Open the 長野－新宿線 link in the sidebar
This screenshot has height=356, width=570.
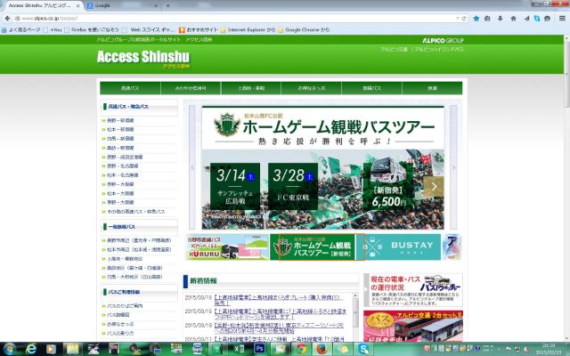tap(121, 119)
